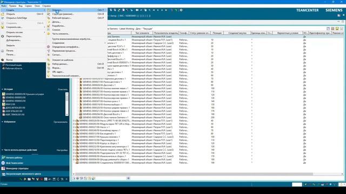Expand the Парогенератор x 1 row

click(74, 140)
